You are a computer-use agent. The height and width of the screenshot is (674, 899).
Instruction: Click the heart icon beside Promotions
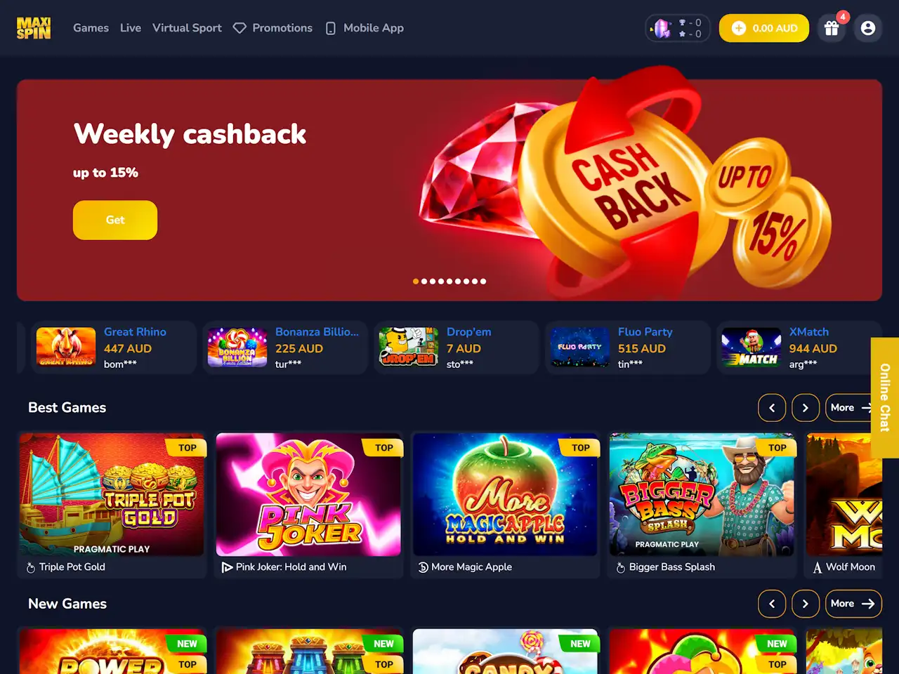coord(239,28)
